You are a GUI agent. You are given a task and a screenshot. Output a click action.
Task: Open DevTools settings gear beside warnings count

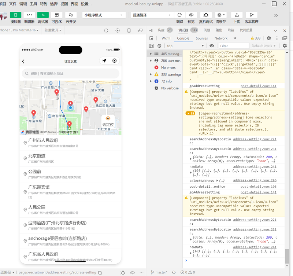[269, 38]
